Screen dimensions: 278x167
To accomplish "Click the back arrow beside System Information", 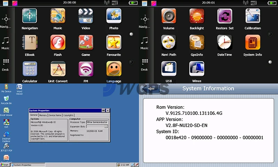I will 151,88.
